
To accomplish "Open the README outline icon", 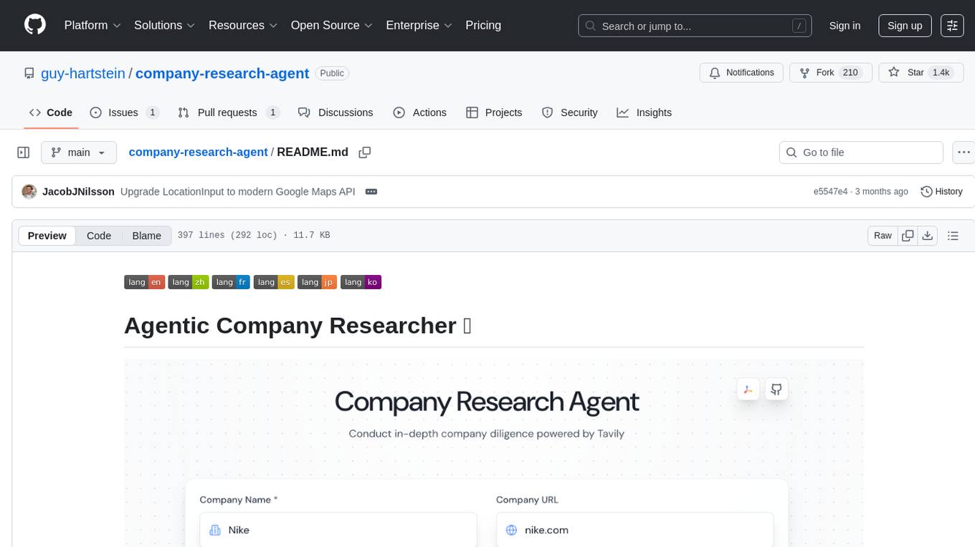I will 953,236.
